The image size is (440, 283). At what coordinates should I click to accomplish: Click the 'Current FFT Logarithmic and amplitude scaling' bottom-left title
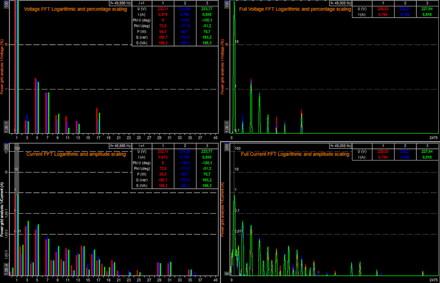click(76, 154)
